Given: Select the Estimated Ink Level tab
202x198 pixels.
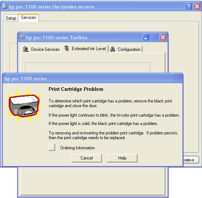Looking at the screenshot, I should tap(85, 49).
